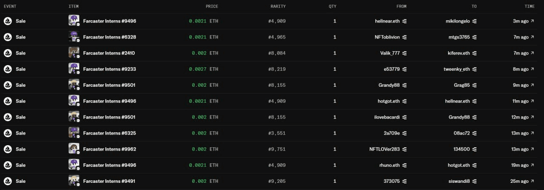
Task: Click the PRICE column header
Action: point(212,6)
